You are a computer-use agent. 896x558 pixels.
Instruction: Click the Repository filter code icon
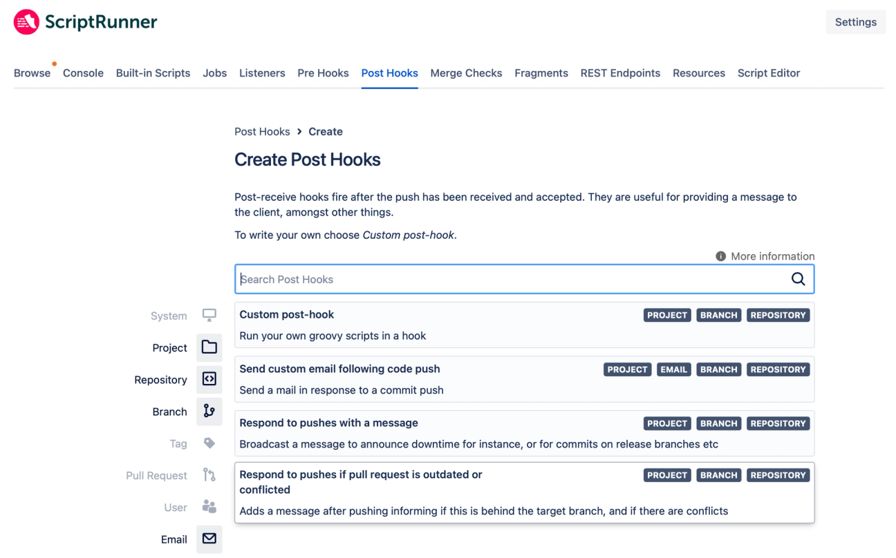(x=209, y=379)
